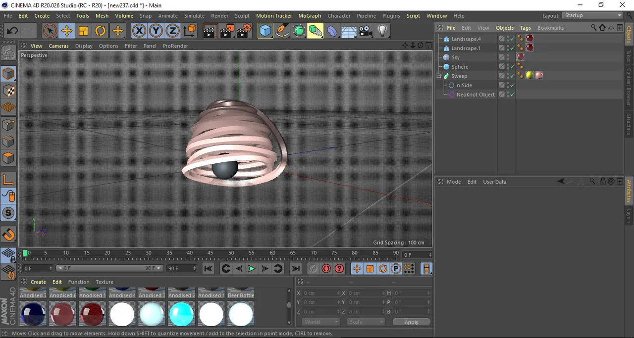
Task: Open the material manager Create menu
Action: pos(38,282)
